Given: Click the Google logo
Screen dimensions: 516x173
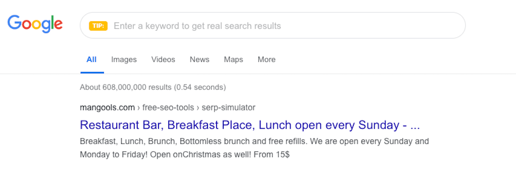Looking at the screenshot, I should coord(35,23).
